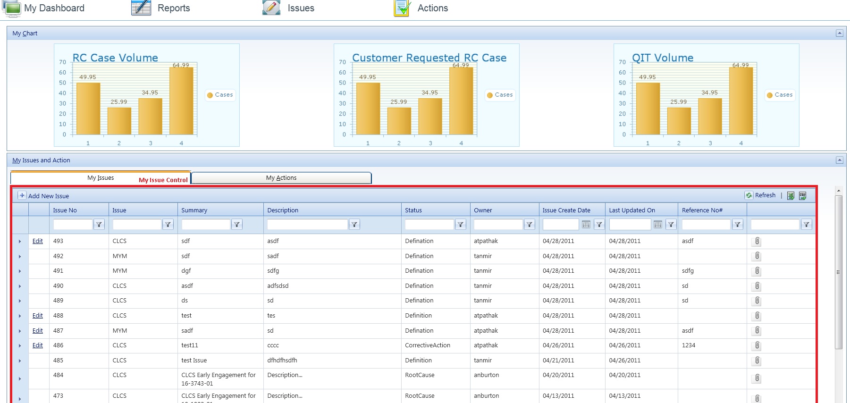Export the issues grid to CSV
This screenshot has width=850, height=403.
point(802,196)
